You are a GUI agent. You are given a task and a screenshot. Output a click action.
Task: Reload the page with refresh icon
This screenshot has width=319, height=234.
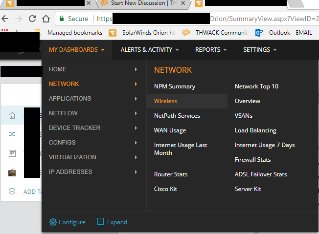click(32, 19)
